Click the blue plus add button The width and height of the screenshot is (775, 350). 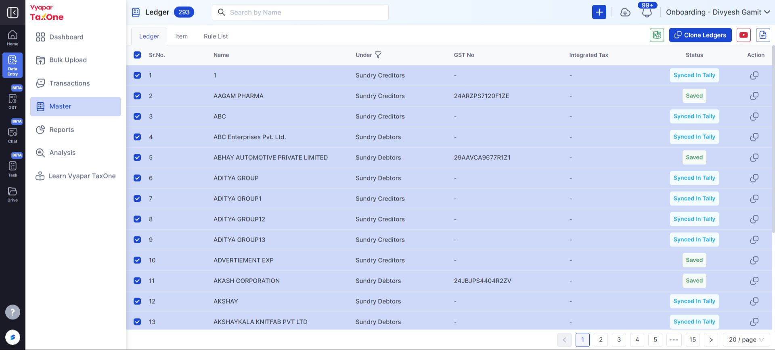click(x=599, y=12)
